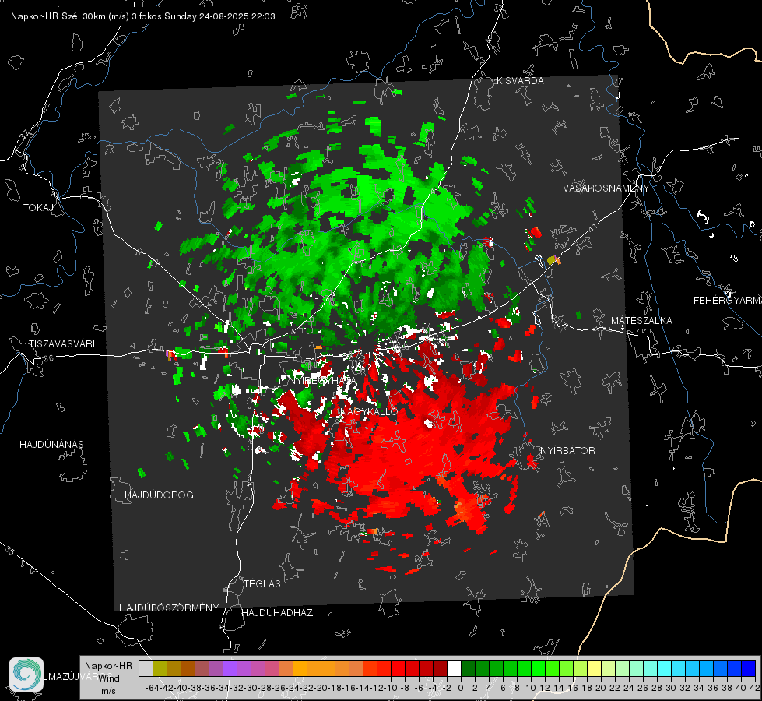The height and width of the screenshot is (701, 762).
Task: Click the legend value label 0
Action: coord(460,688)
